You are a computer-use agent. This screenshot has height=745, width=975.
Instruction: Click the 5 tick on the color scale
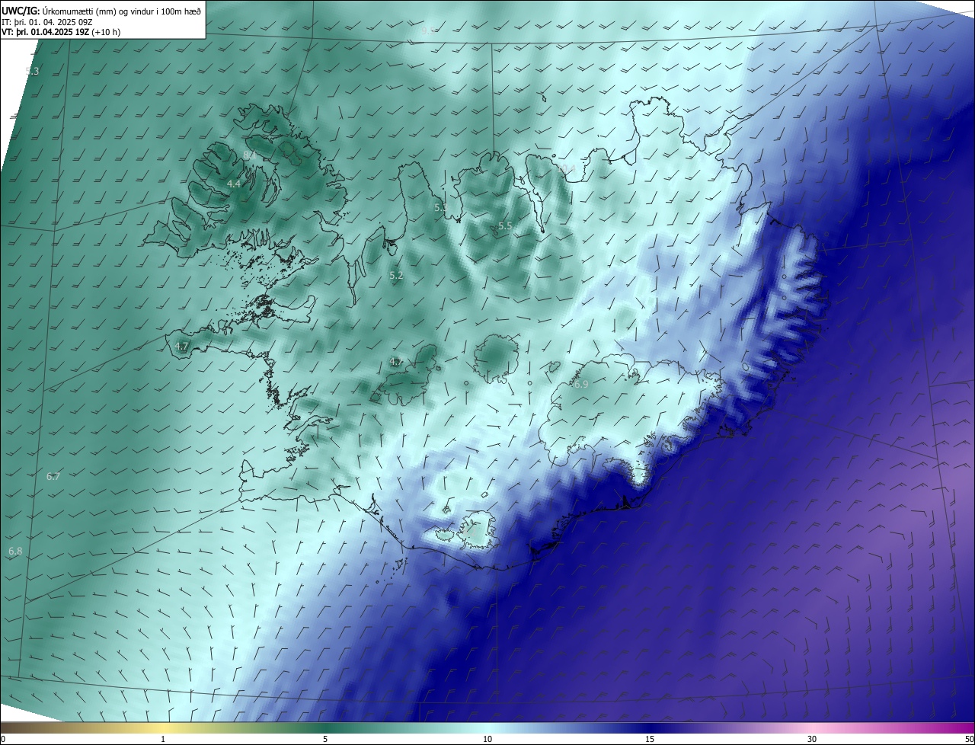click(x=325, y=740)
